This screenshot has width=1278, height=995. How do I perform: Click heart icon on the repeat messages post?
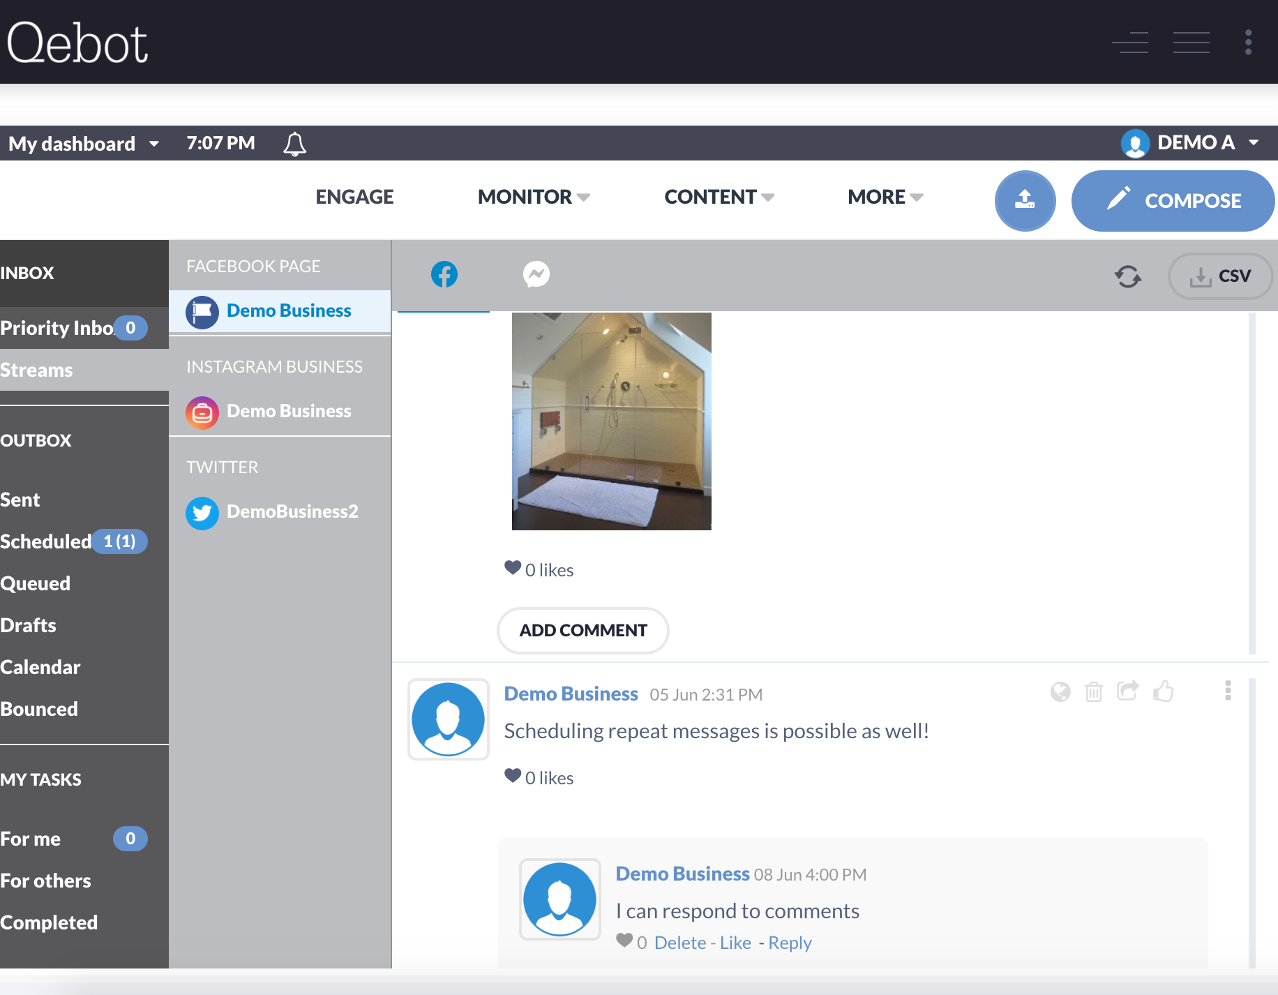coord(513,776)
